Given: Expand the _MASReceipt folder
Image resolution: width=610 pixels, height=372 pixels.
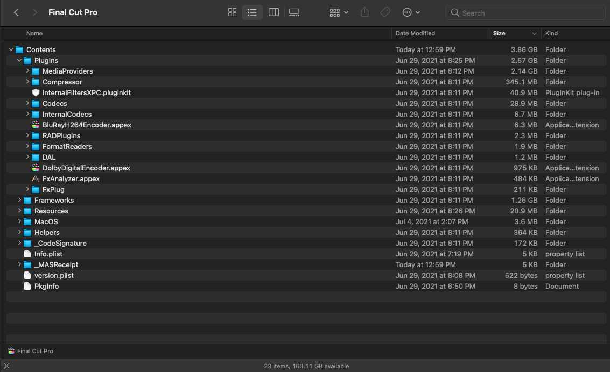Looking at the screenshot, I should click(19, 264).
